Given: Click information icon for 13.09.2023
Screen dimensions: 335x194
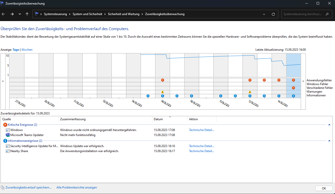Looking at the screenshot, I should coord(264,96).
